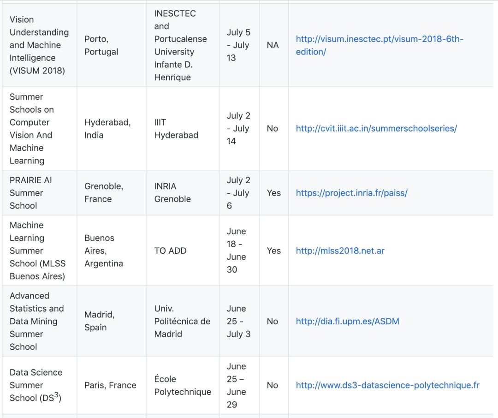The image size is (498, 418).
Task: Open the cvit.iiit.ac.in summerschoolseries link
Action: tap(376, 128)
